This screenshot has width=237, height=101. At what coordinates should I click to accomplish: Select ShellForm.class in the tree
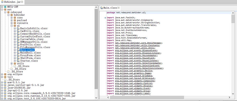coord(30,58)
